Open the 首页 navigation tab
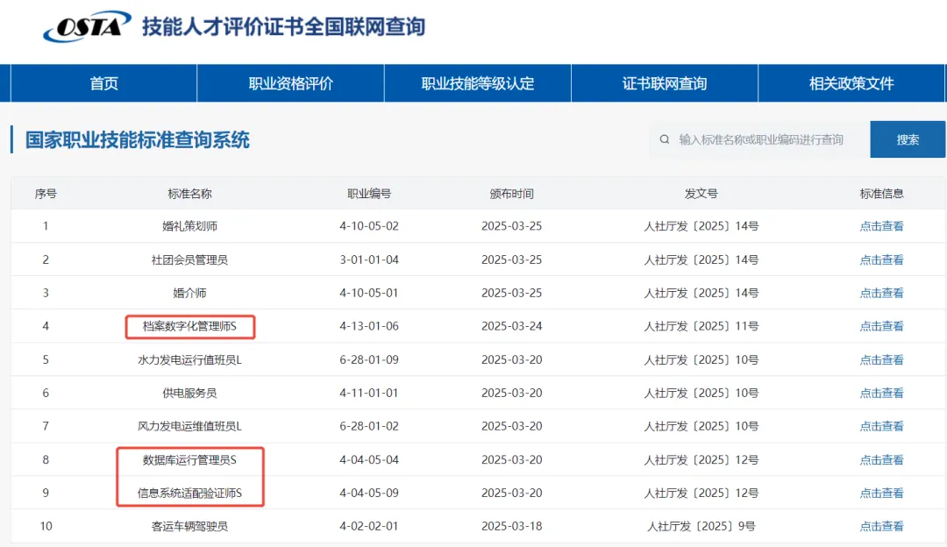This screenshot has width=947, height=547. [x=103, y=84]
